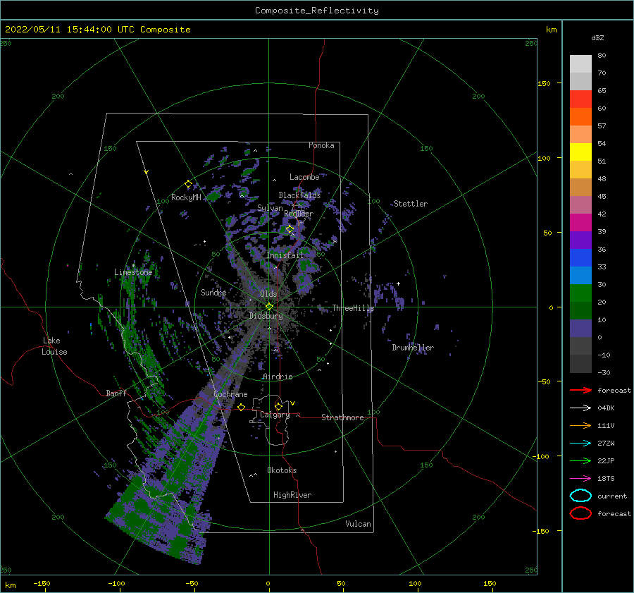Click the Stettler town label
Viewport: 634px width, 593px height.
[411, 204]
